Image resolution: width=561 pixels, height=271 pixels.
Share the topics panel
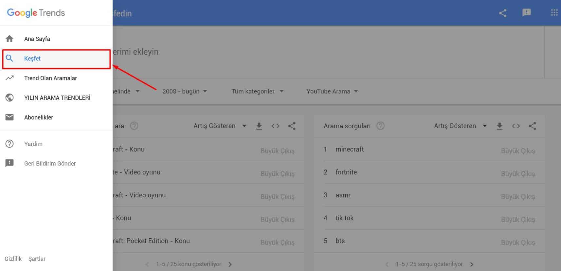coord(292,126)
